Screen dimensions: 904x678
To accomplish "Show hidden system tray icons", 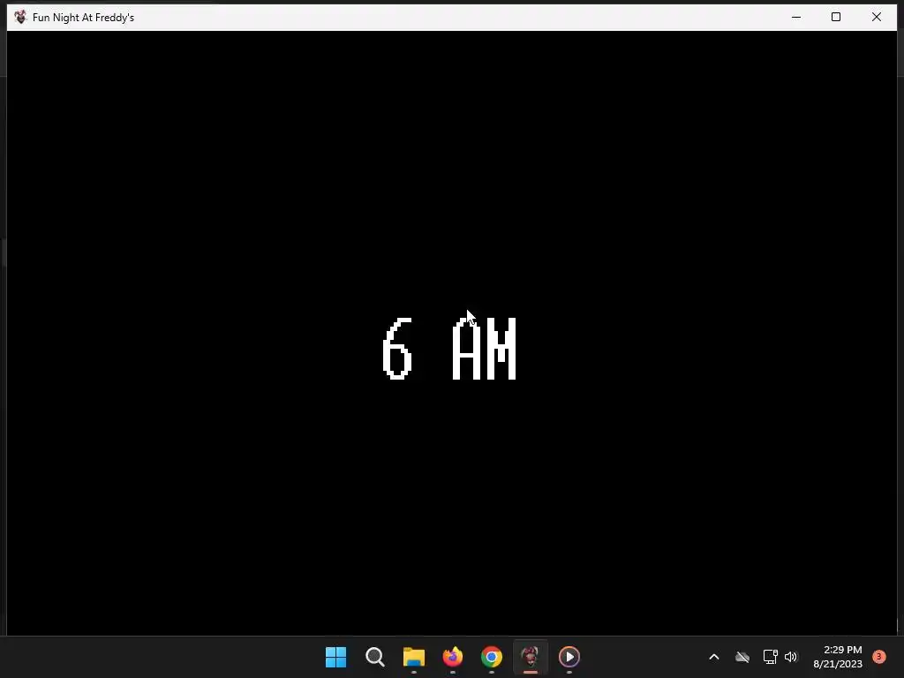I will pyautogui.click(x=713, y=657).
